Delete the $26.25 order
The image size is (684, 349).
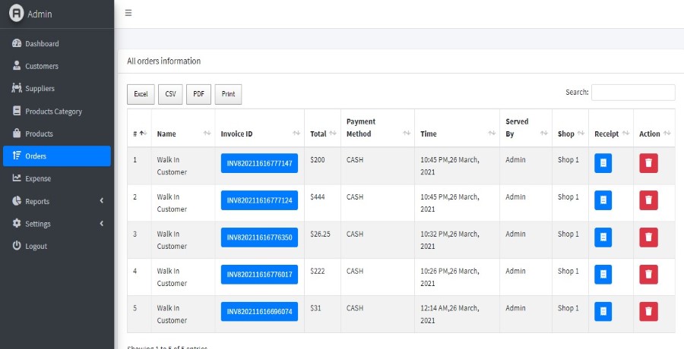pyautogui.click(x=649, y=237)
